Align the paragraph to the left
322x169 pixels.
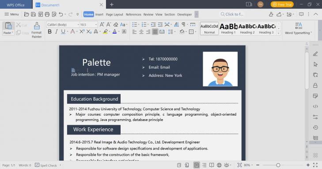[135, 32]
